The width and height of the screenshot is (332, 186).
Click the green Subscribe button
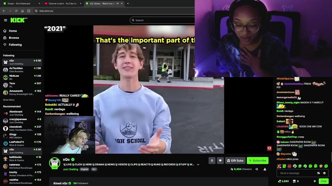click(x=258, y=161)
